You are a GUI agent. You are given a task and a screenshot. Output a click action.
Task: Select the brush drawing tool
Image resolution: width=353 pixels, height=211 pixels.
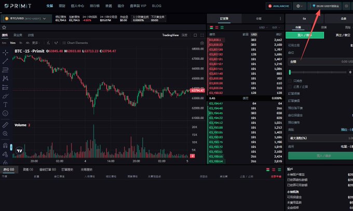click(x=5, y=96)
